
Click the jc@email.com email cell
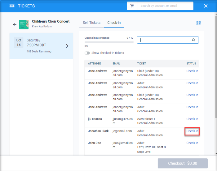(x=122, y=131)
